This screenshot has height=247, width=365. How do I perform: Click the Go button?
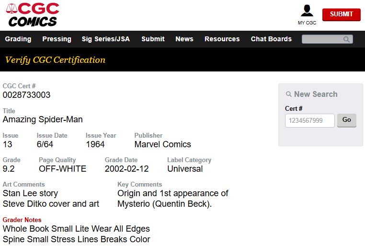[347, 120]
